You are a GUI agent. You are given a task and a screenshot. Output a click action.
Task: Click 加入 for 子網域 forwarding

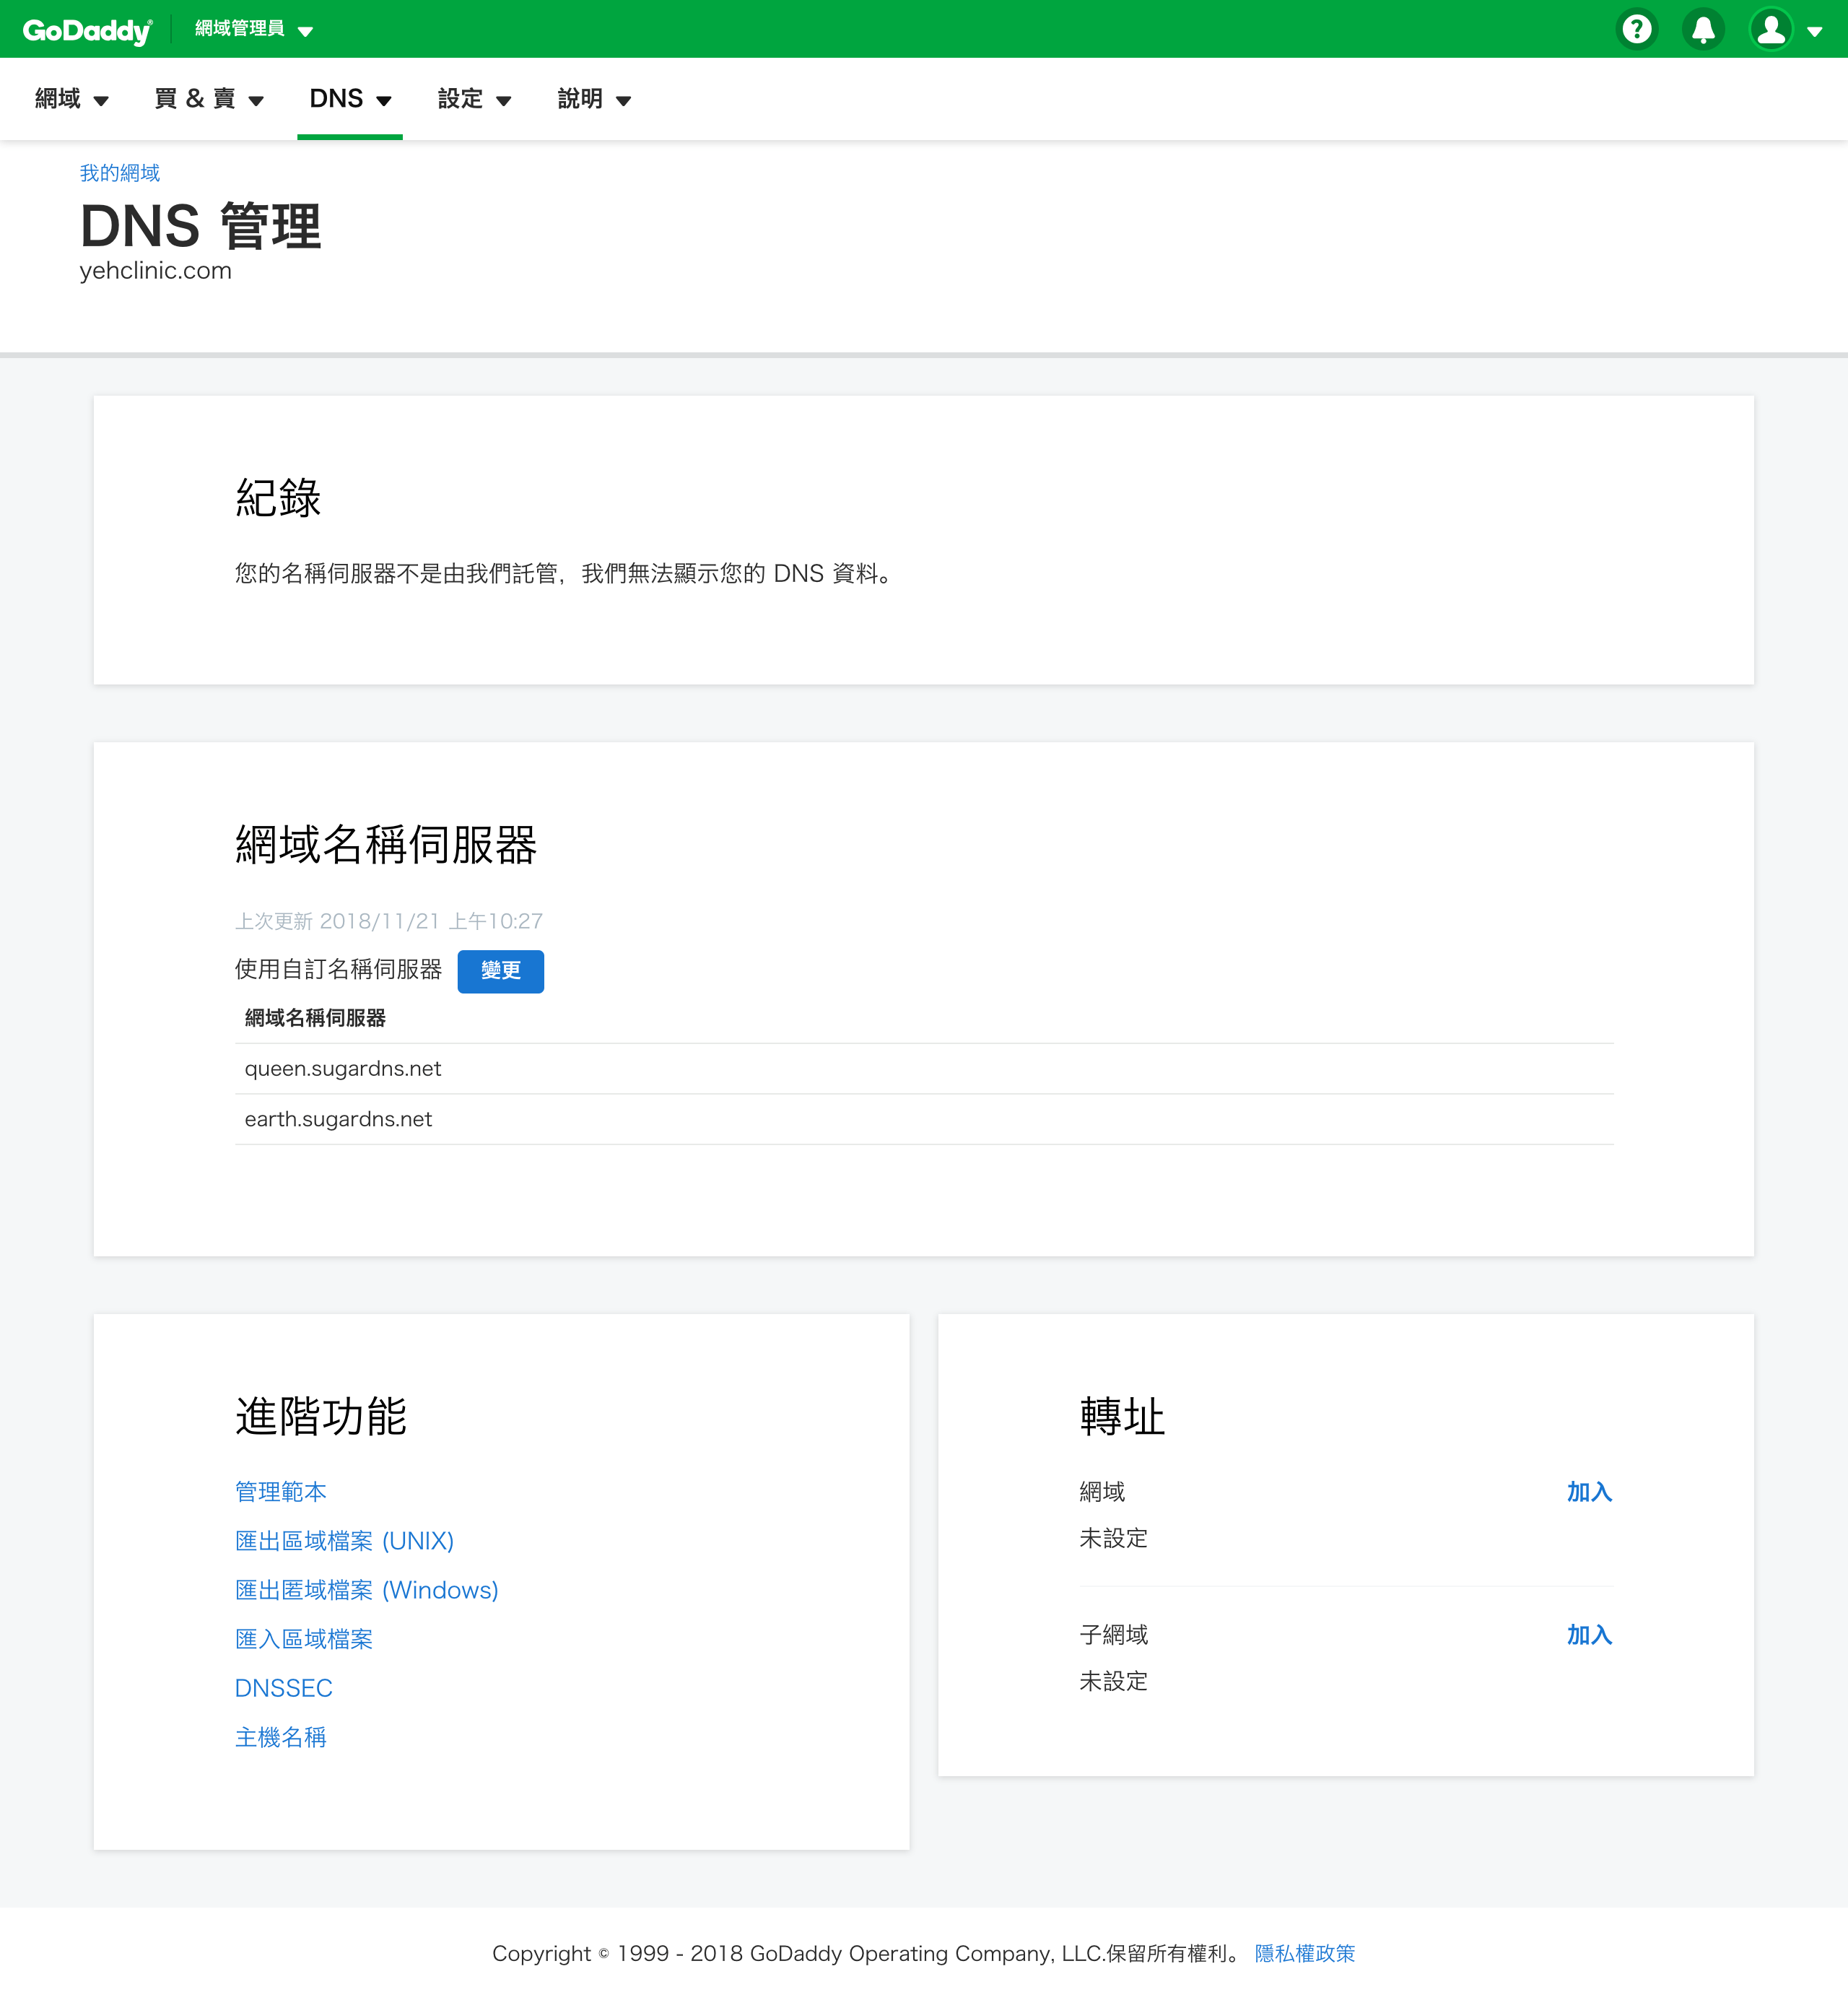pos(1588,1634)
